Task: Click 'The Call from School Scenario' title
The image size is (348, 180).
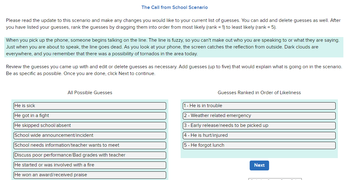Action: (x=174, y=7)
